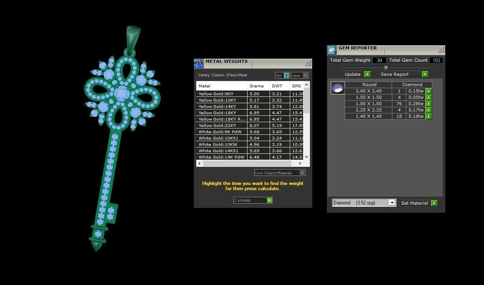
Task: Click the green arrow beside Save Report
Action: pos(425,74)
